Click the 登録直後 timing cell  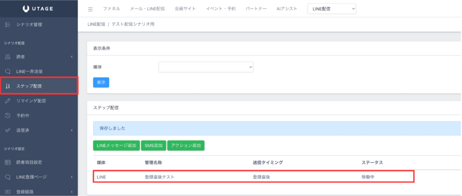pos(261,177)
